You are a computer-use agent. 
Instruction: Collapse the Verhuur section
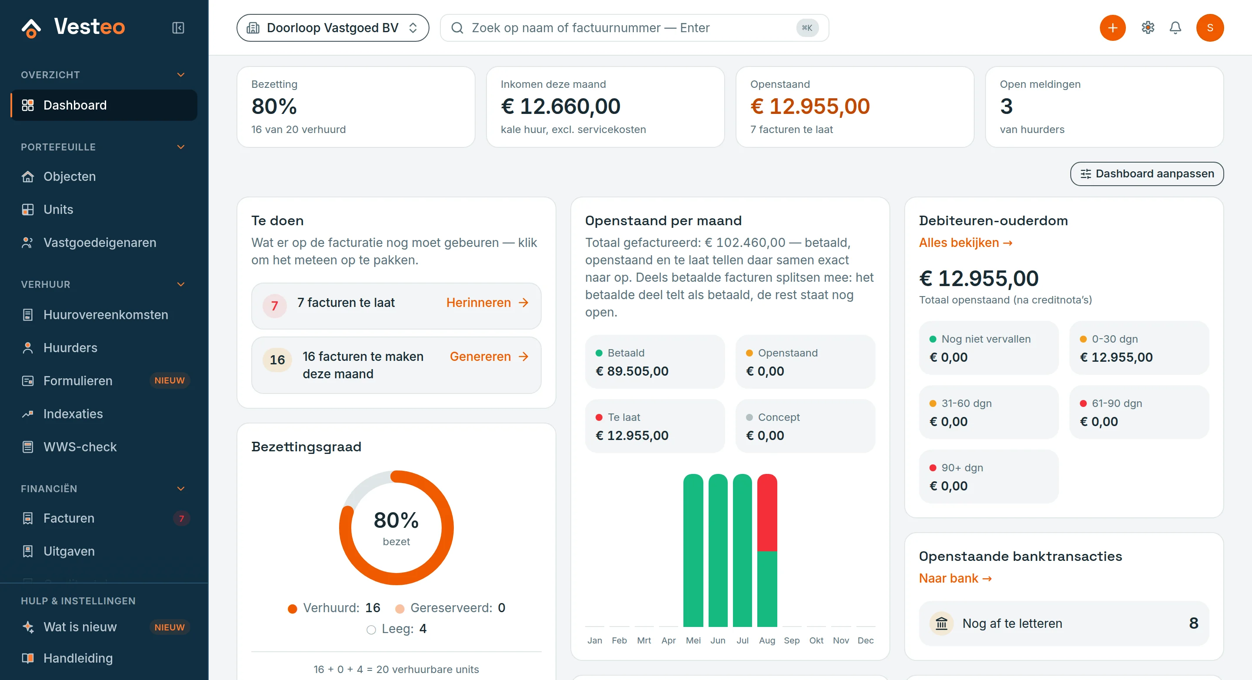(181, 284)
